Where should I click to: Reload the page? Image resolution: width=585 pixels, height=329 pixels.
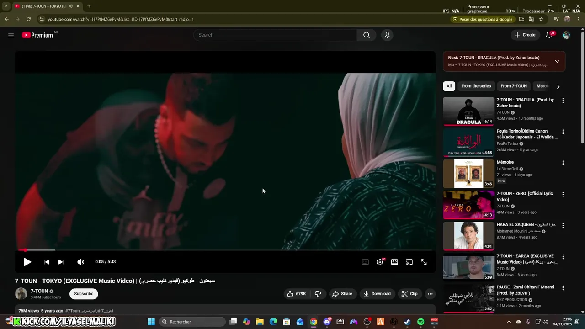pos(28,19)
